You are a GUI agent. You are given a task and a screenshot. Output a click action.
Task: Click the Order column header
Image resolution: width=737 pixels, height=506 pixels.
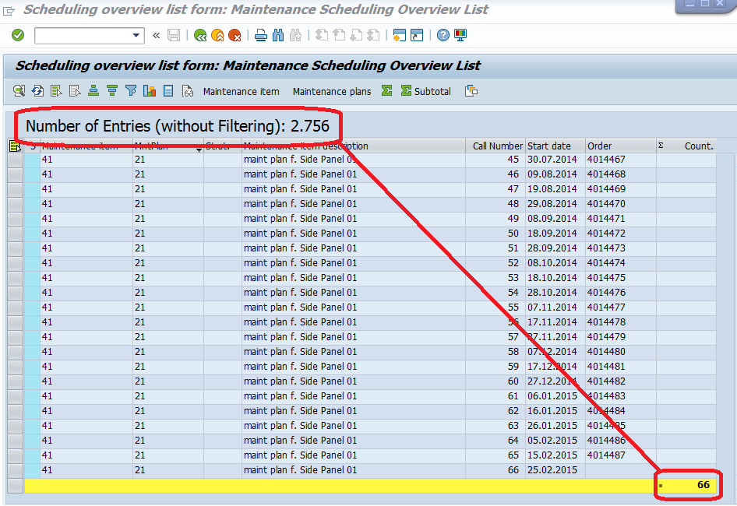[620, 146]
